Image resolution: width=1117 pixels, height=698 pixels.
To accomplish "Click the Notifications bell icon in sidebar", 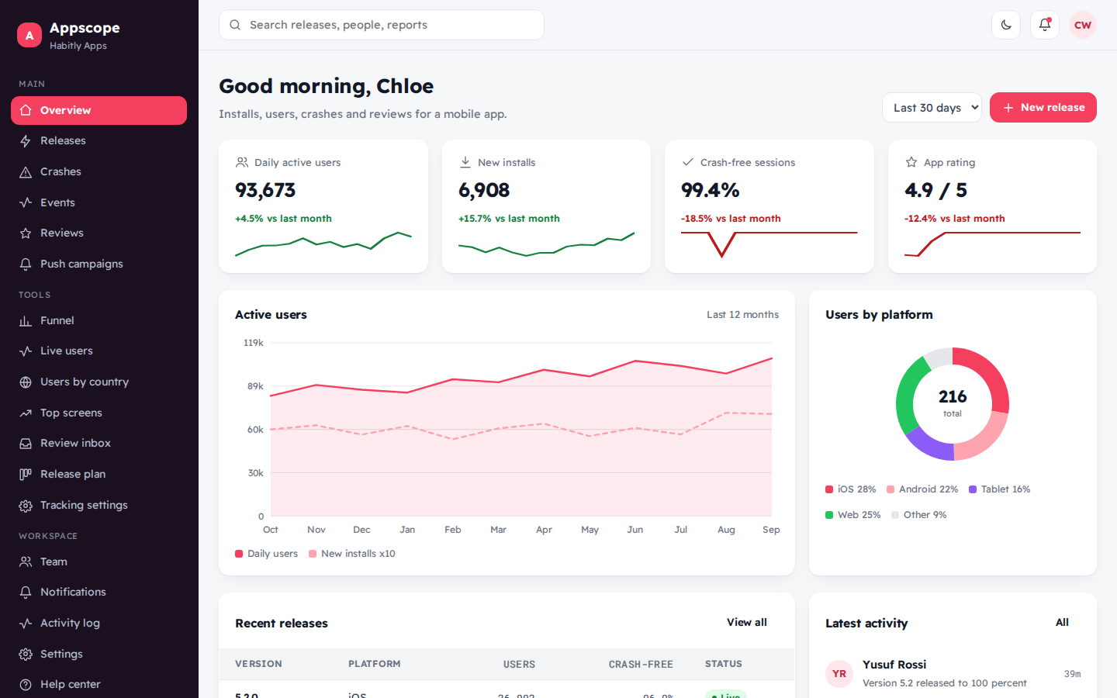I will [26, 592].
